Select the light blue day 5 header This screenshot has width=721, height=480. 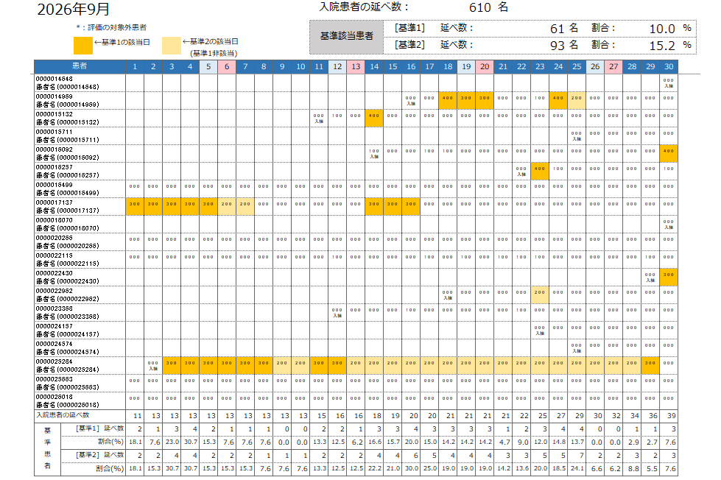(208, 66)
